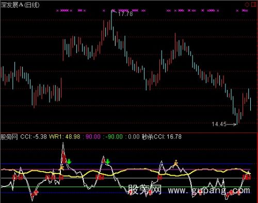Click the green down arrow at the second red-tipped CCI peak

(108, 162)
